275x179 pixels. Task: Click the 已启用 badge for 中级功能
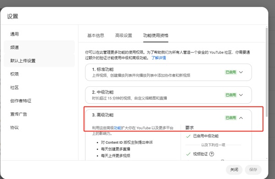point(231,95)
